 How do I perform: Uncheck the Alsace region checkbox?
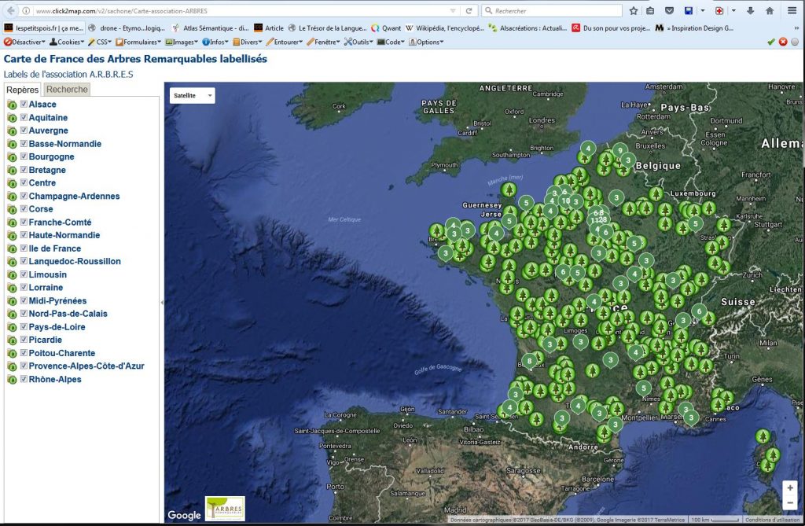tap(24, 105)
